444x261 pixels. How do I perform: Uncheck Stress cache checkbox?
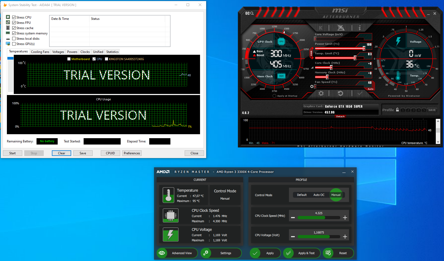(14, 28)
